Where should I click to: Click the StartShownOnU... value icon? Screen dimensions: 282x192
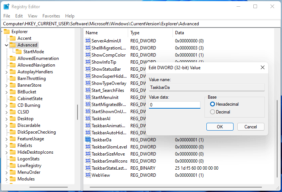click(x=88, y=112)
